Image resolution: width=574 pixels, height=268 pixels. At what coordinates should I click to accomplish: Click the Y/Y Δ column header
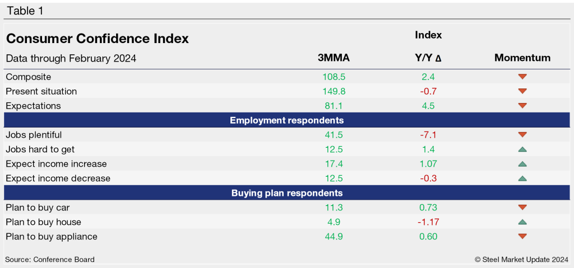coord(428,58)
